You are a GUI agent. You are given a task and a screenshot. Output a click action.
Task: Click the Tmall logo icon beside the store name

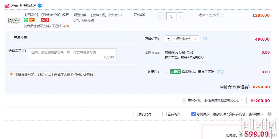point(7,6)
